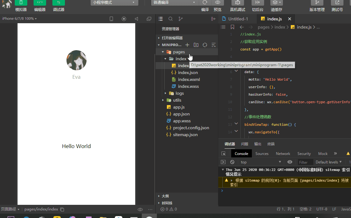Collapse all folders in explorer

coord(214,45)
